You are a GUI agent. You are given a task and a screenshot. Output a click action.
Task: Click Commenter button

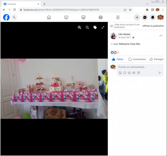(x=137, y=59)
